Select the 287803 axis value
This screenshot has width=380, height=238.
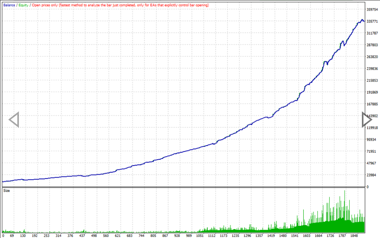pyautogui.click(x=372, y=45)
